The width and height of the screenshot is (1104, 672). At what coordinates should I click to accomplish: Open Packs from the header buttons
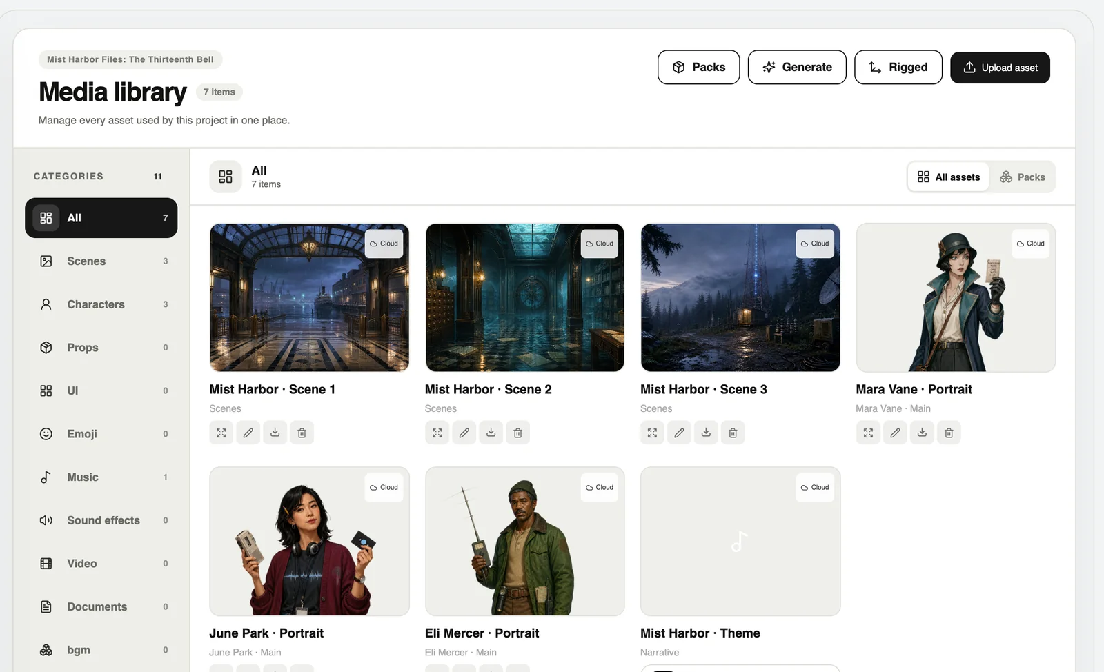coord(699,67)
